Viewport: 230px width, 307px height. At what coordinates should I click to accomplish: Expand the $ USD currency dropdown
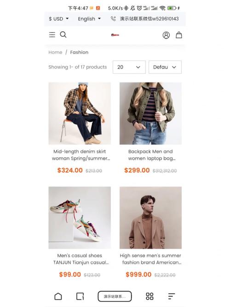click(59, 19)
